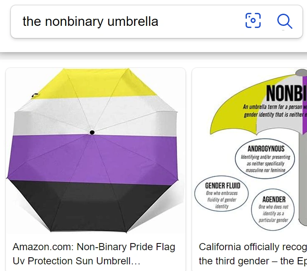This screenshot has width=307, height=271.
Task: Click the Androgynous definition bubble
Action: [x=266, y=159]
